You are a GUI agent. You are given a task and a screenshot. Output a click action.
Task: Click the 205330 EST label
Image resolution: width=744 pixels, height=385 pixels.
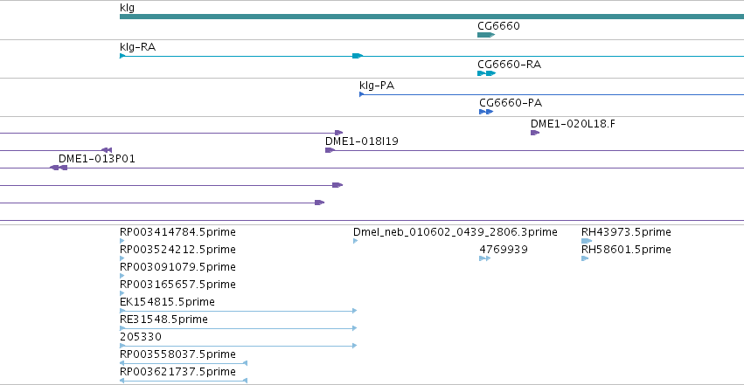141,337
